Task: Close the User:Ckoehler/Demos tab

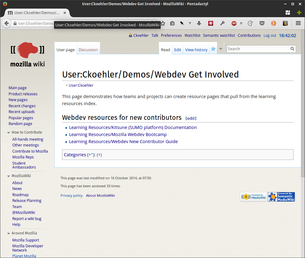Action: point(65,13)
